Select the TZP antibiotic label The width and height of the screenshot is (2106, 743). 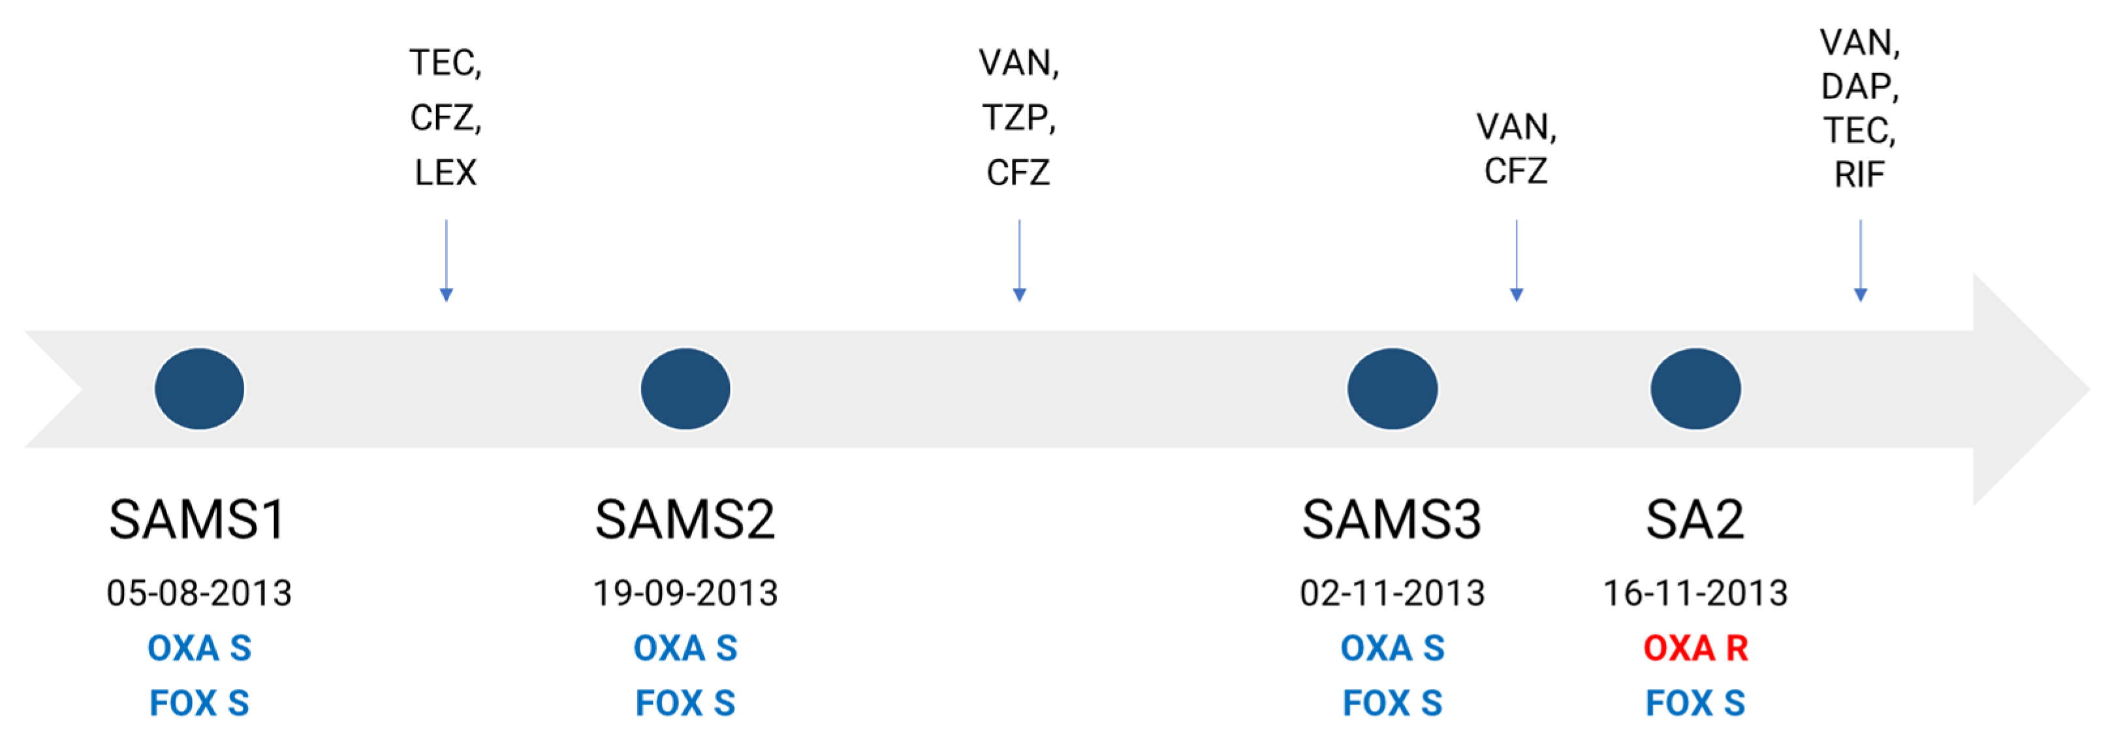pyautogui.click(x=1018, y=118)
